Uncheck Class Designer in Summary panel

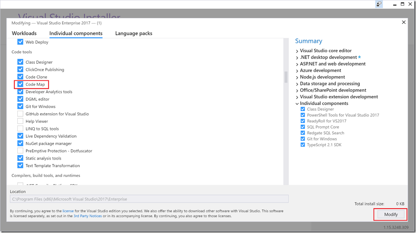point(303,109)
